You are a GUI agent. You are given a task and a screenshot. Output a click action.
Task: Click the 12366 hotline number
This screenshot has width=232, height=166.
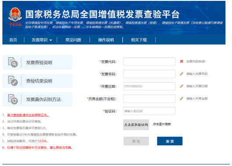(x=42, y=141)
